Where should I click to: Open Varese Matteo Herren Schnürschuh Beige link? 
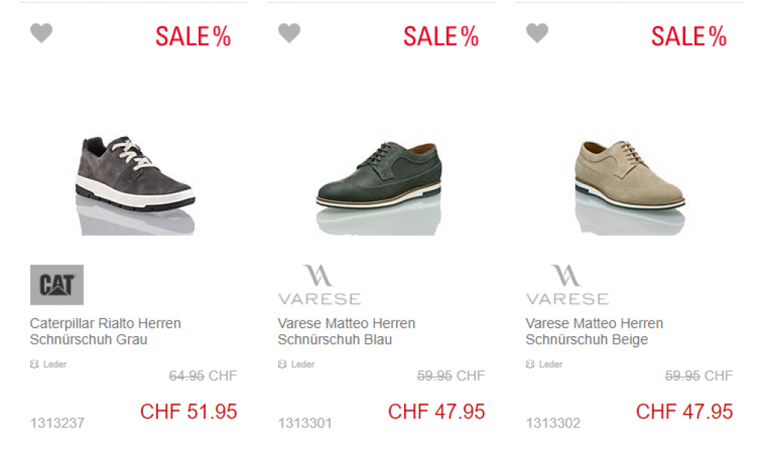coord(594,331)
